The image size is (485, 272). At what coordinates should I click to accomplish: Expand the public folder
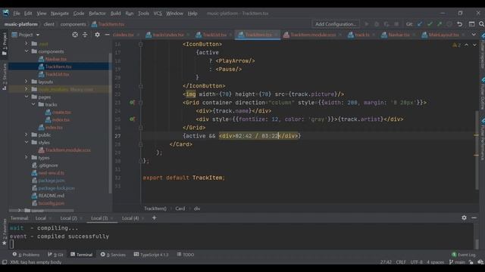27,134
